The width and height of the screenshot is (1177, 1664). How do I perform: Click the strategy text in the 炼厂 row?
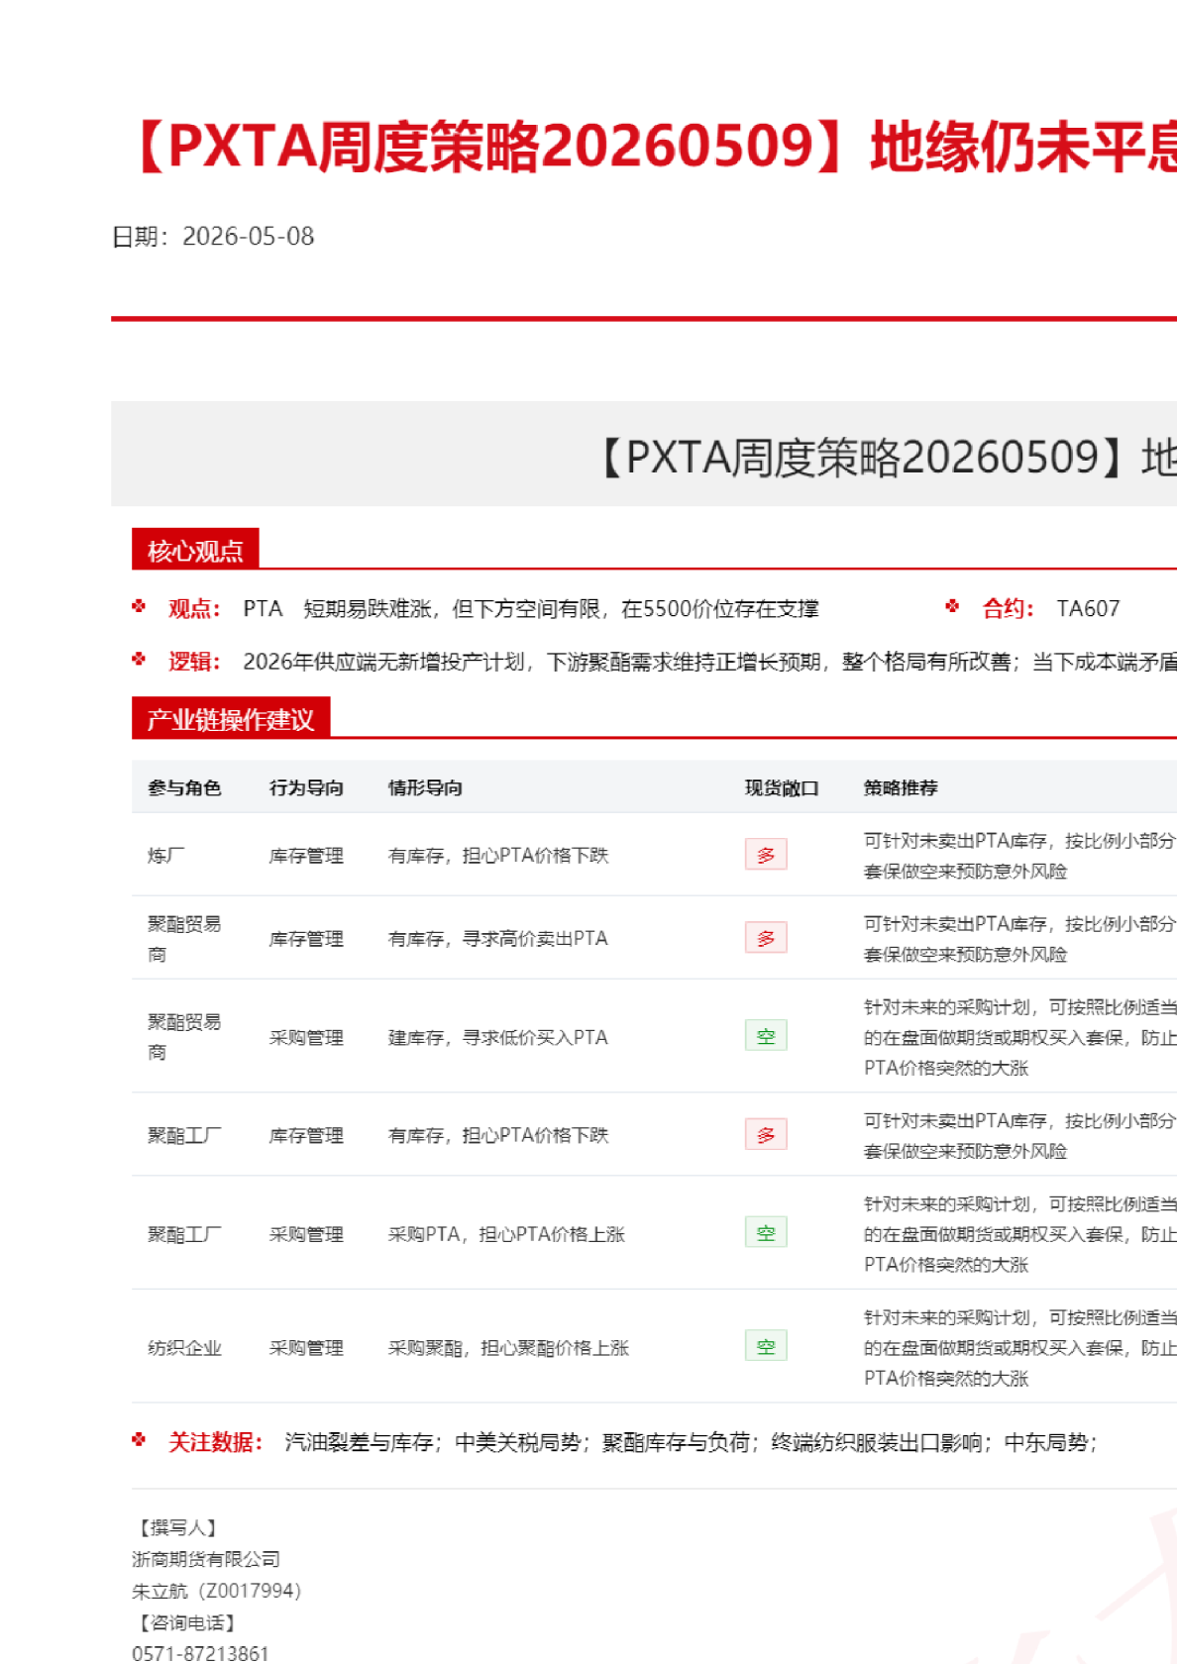point(1019,856)
